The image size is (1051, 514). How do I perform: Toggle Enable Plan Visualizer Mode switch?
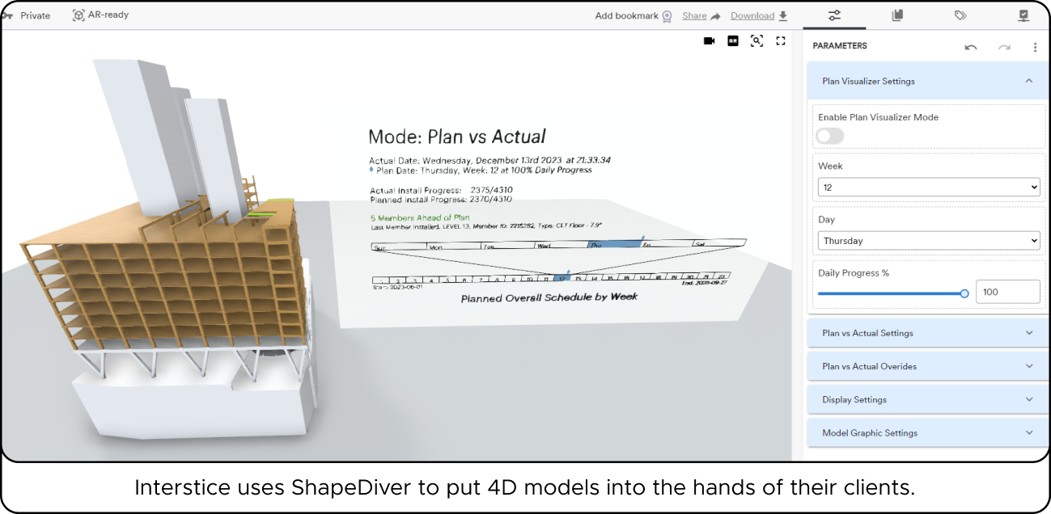point(830,136)
